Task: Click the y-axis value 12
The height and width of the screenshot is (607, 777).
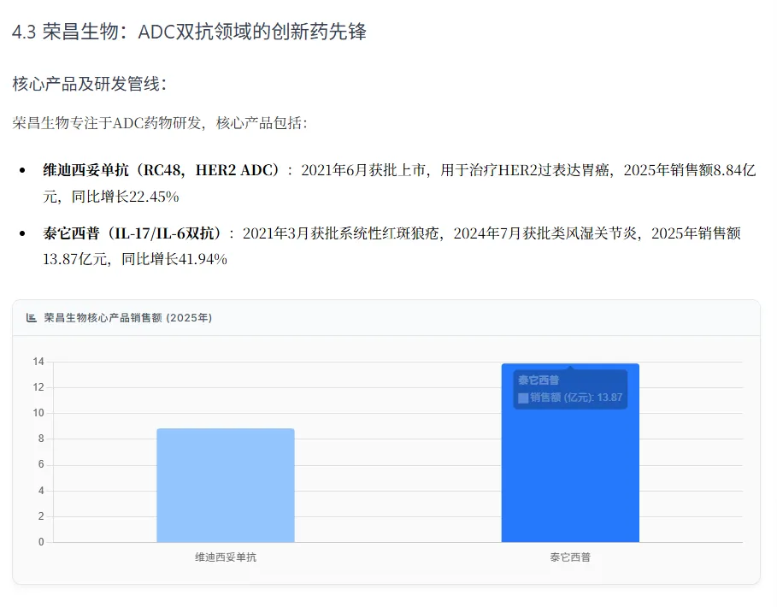Action: point(38,387)
